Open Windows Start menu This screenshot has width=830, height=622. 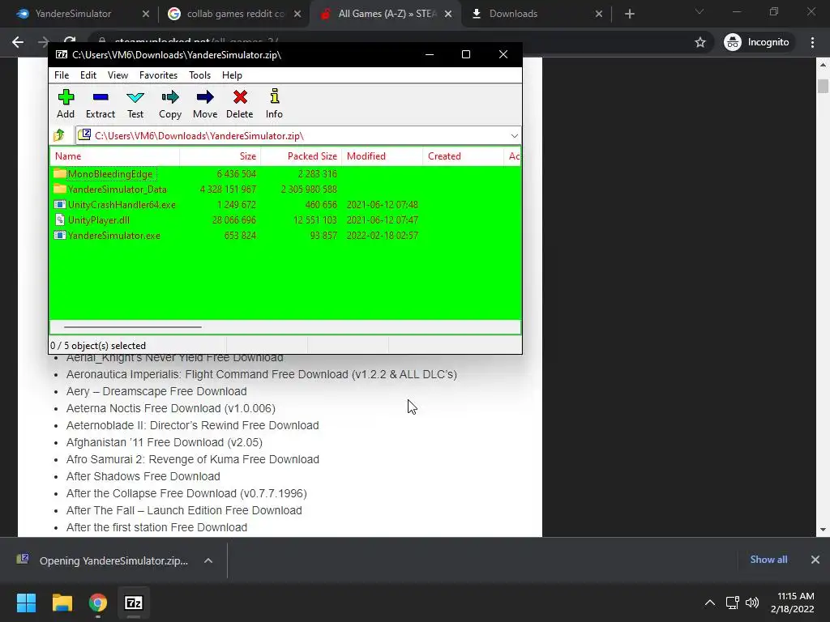coord(26,603)
